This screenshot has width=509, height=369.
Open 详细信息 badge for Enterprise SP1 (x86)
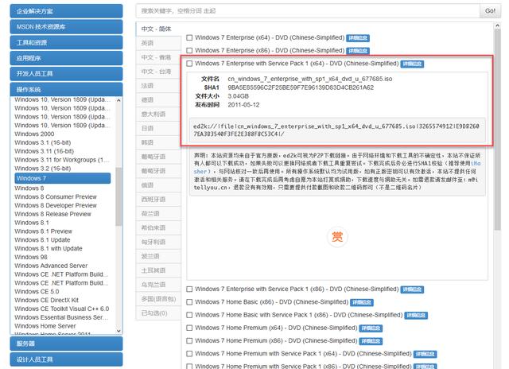(412, 289)
